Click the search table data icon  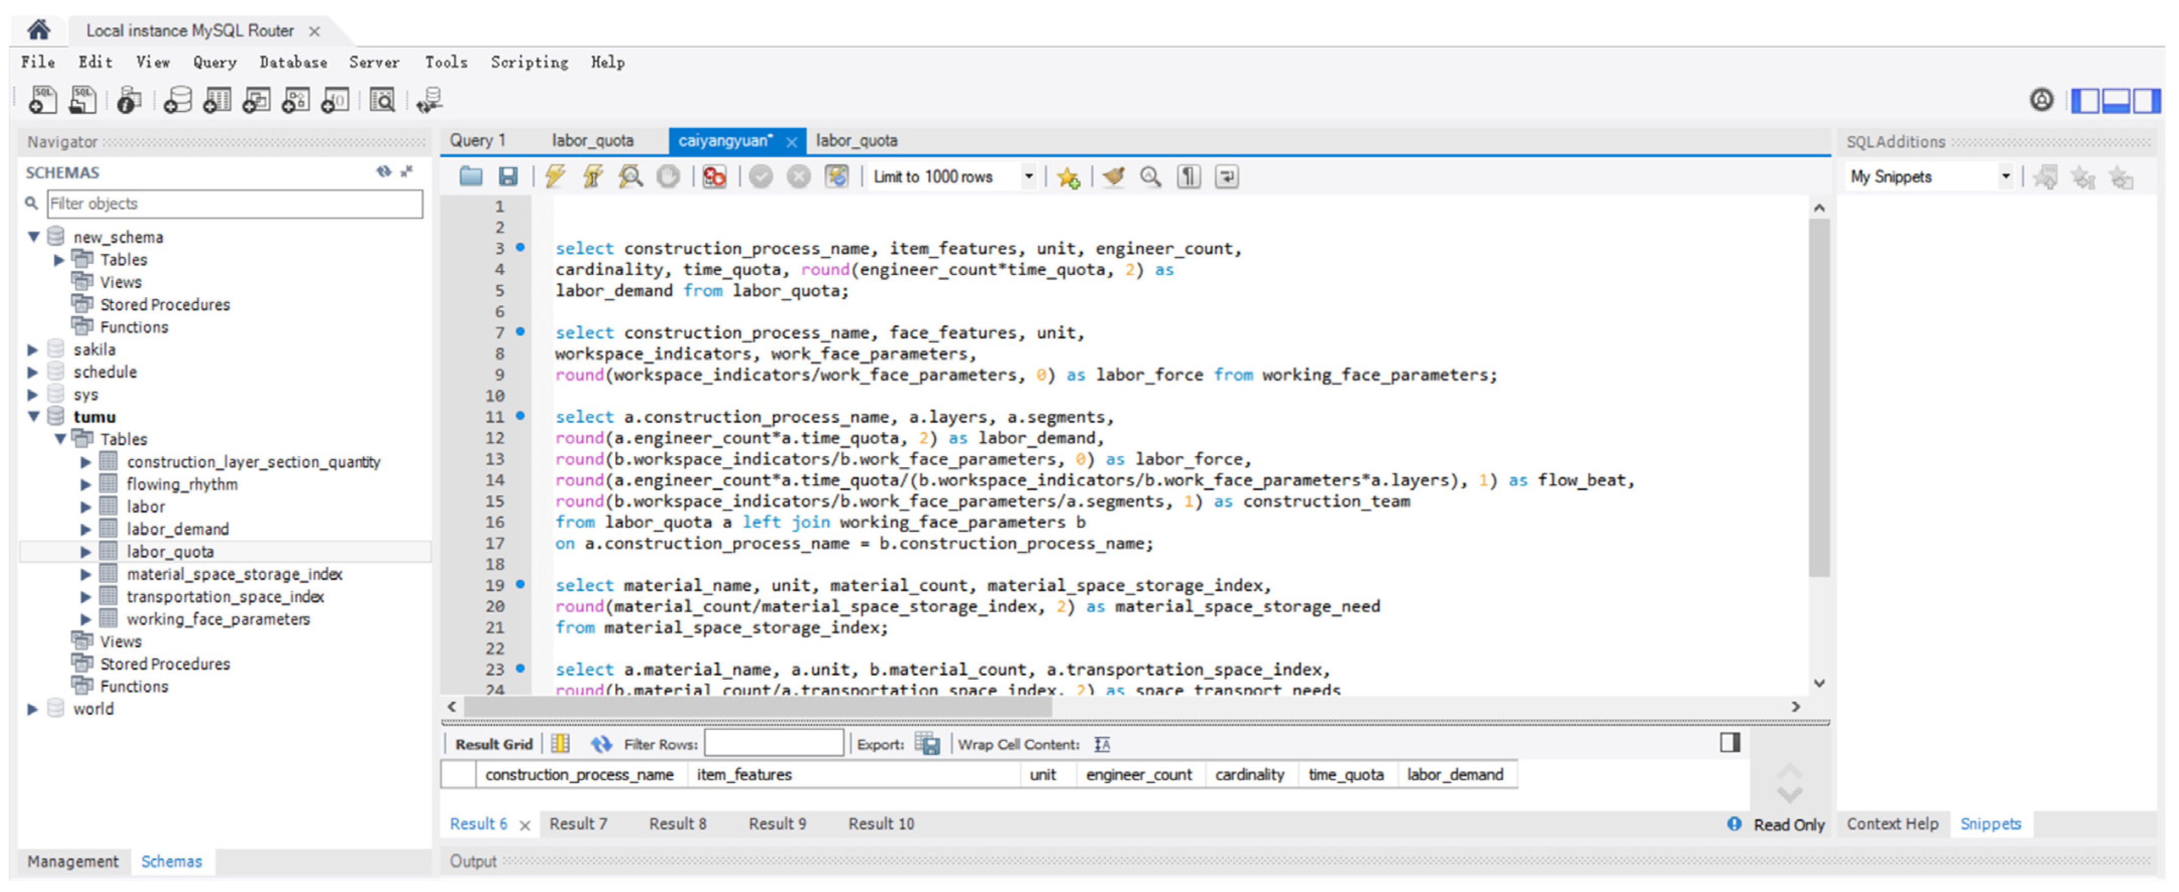click(x=382, y=100)
